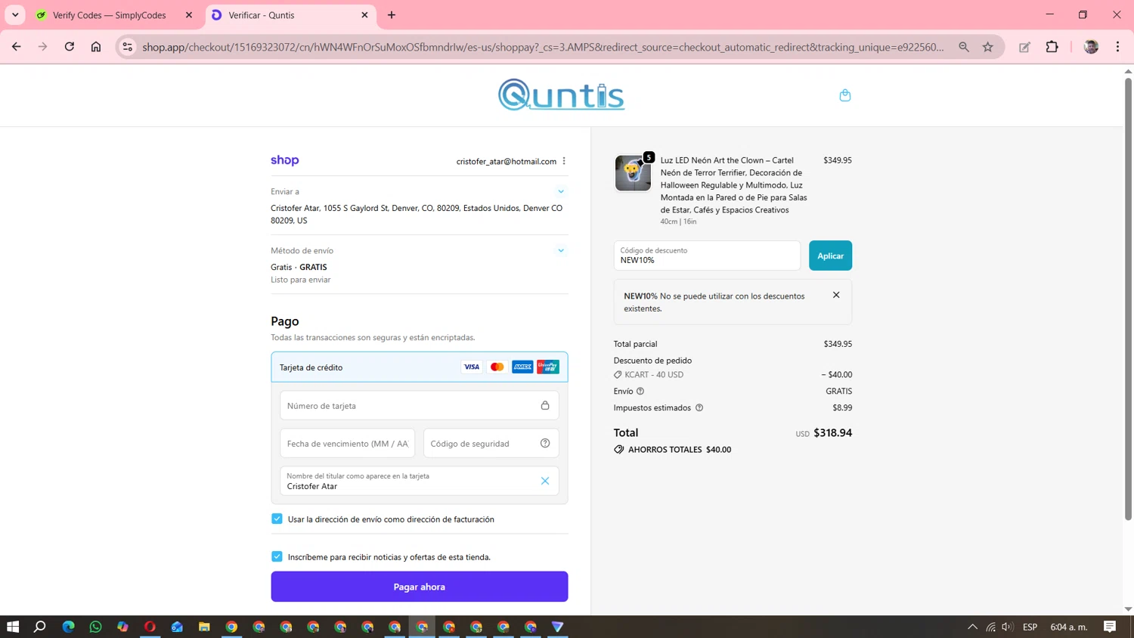Image resolution: width=1134 pixels, height=638 pixels.
Task: Click the American Express card icon
Action: tap(522, 367)
